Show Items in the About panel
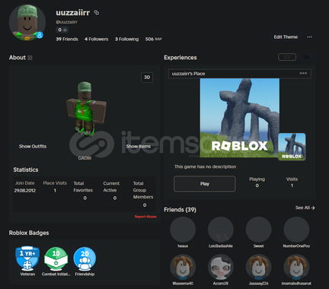Image resolution: width=329 pixels, height=289 pixels. [139, 146]
